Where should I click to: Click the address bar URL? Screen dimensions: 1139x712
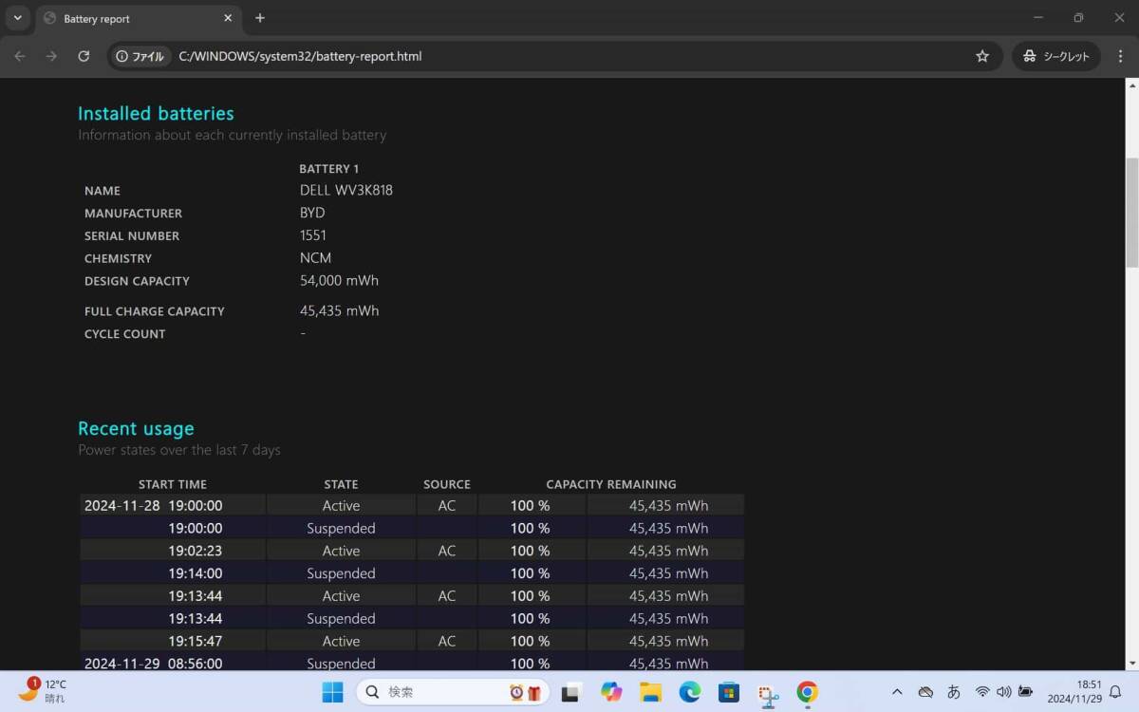pos(300,56)
